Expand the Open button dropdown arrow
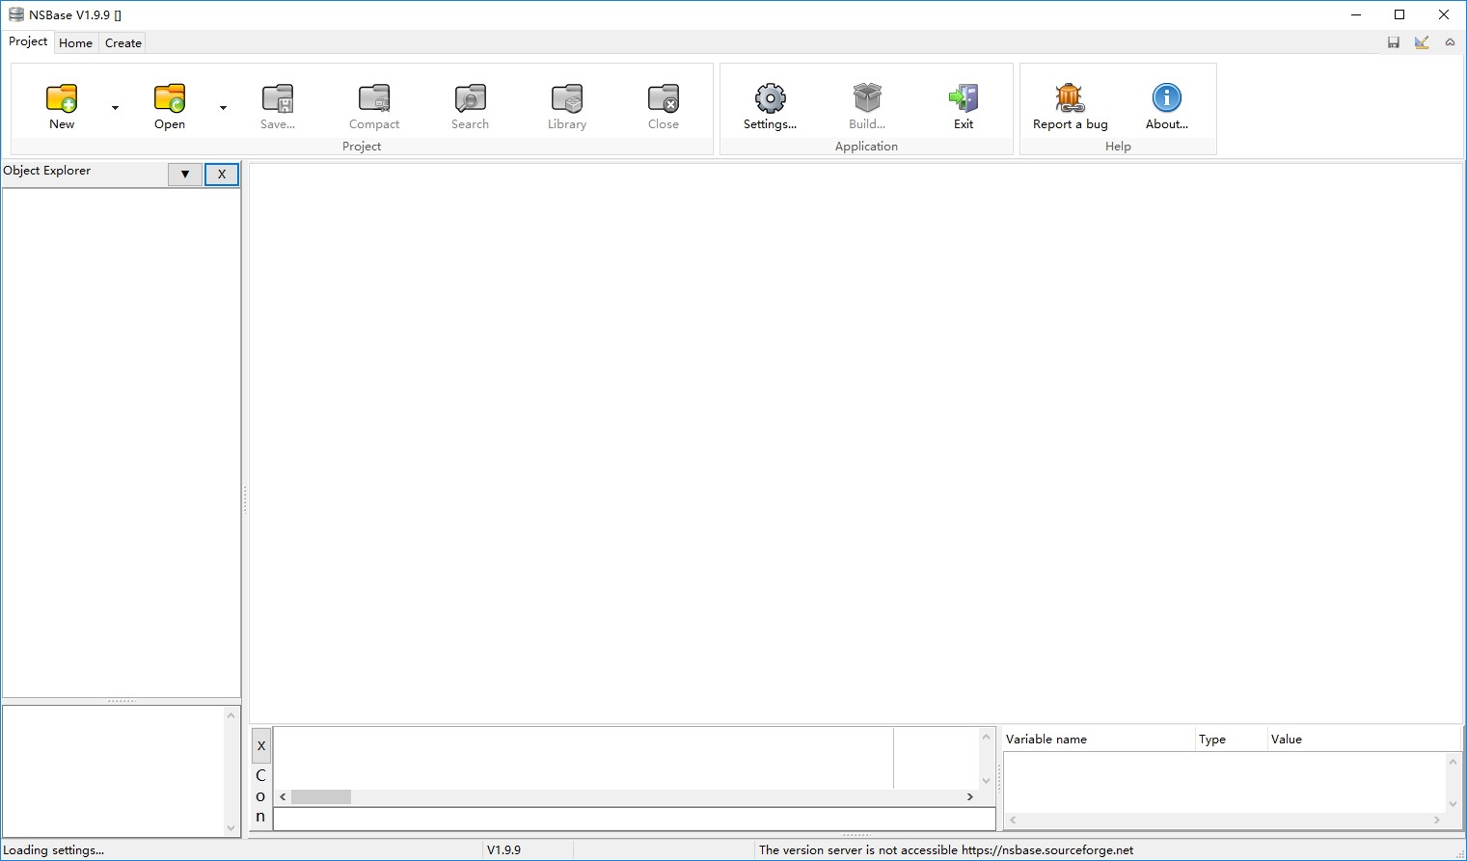The height and width of the screenshot is (861, 1467). click(224, 108)
